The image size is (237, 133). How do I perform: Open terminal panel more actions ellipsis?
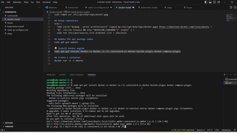pyautogui.click(x=231, y=75)
